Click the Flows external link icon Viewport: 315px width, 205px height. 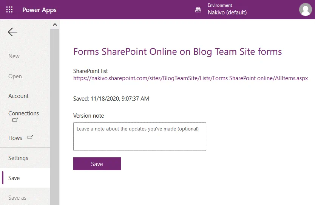pos(30,138)
